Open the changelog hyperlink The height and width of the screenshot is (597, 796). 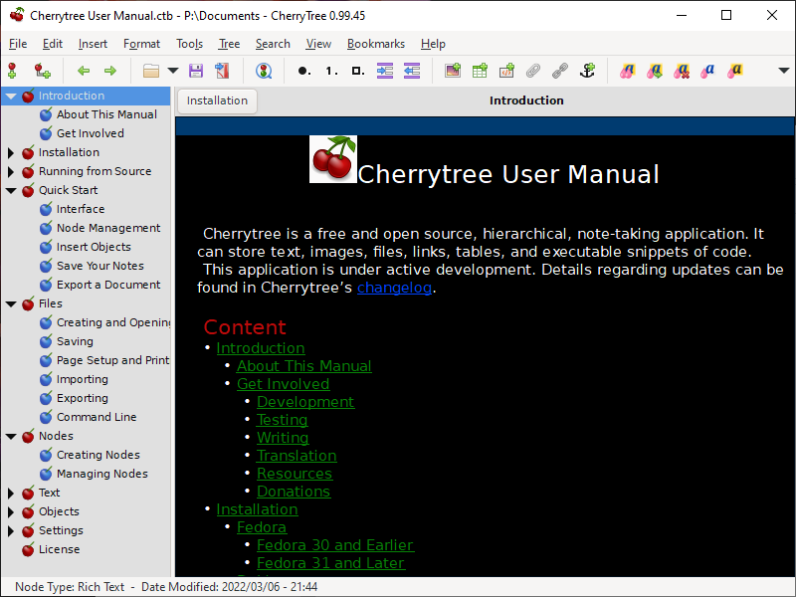(x=395, y=288)
